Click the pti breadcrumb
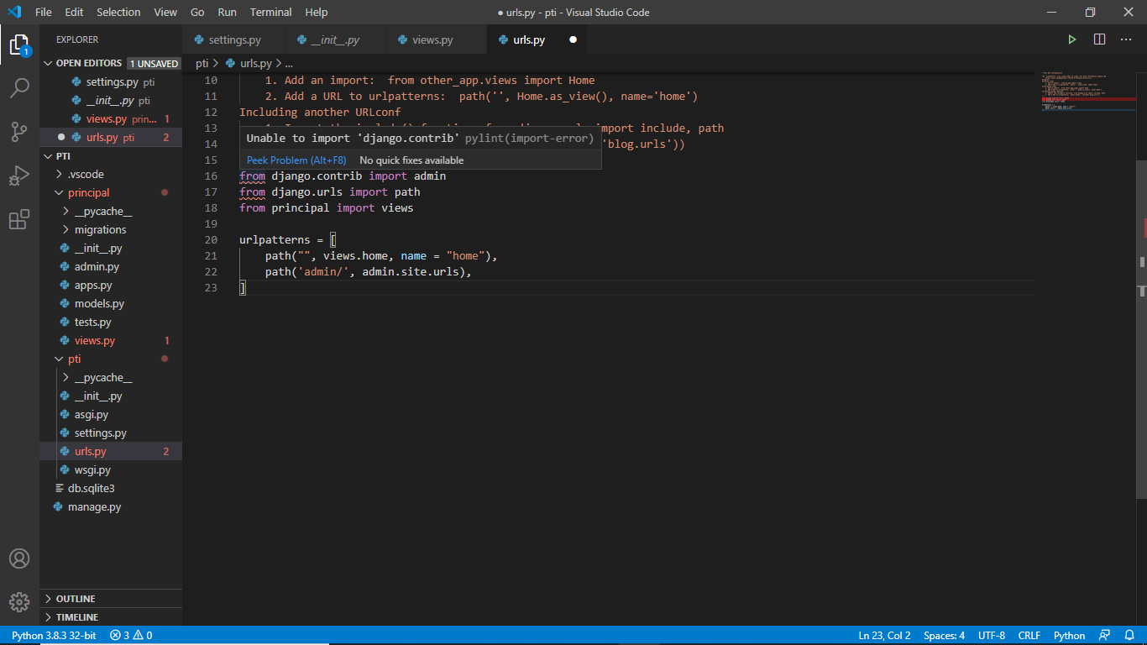 click(x=202, y=63)
